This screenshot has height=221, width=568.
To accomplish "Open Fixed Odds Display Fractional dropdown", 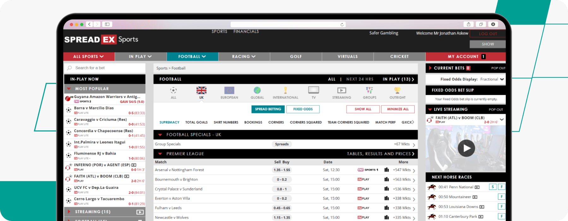I will 492,79.
